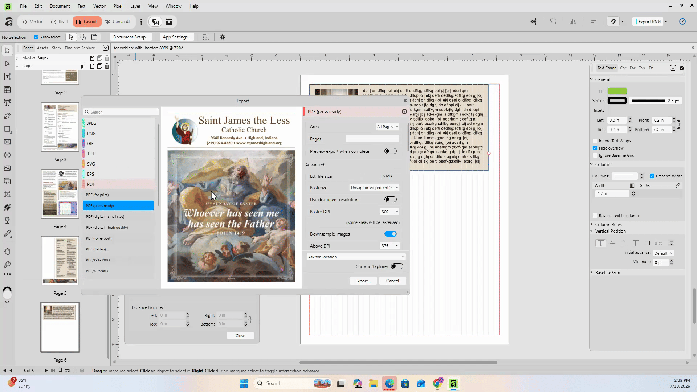Expand the Master Pages section

(17, 58)
